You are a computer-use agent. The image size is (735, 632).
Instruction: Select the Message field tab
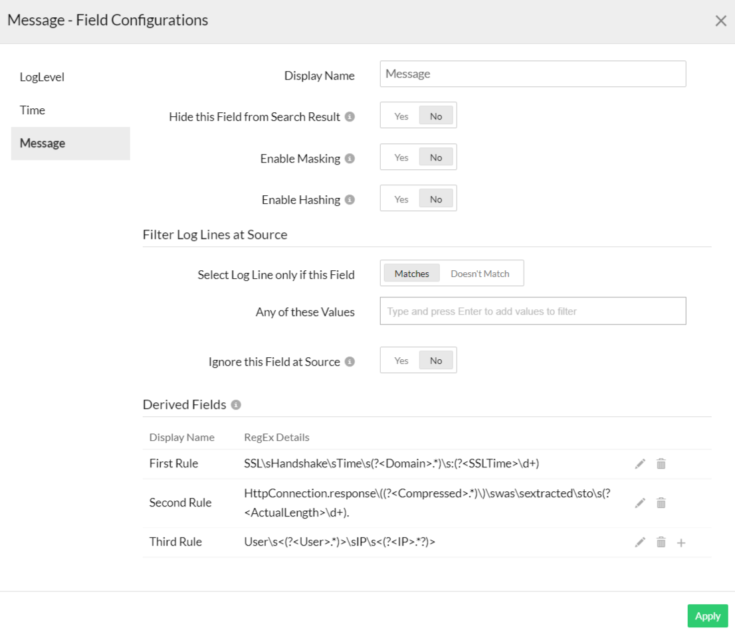coord(43,143)
